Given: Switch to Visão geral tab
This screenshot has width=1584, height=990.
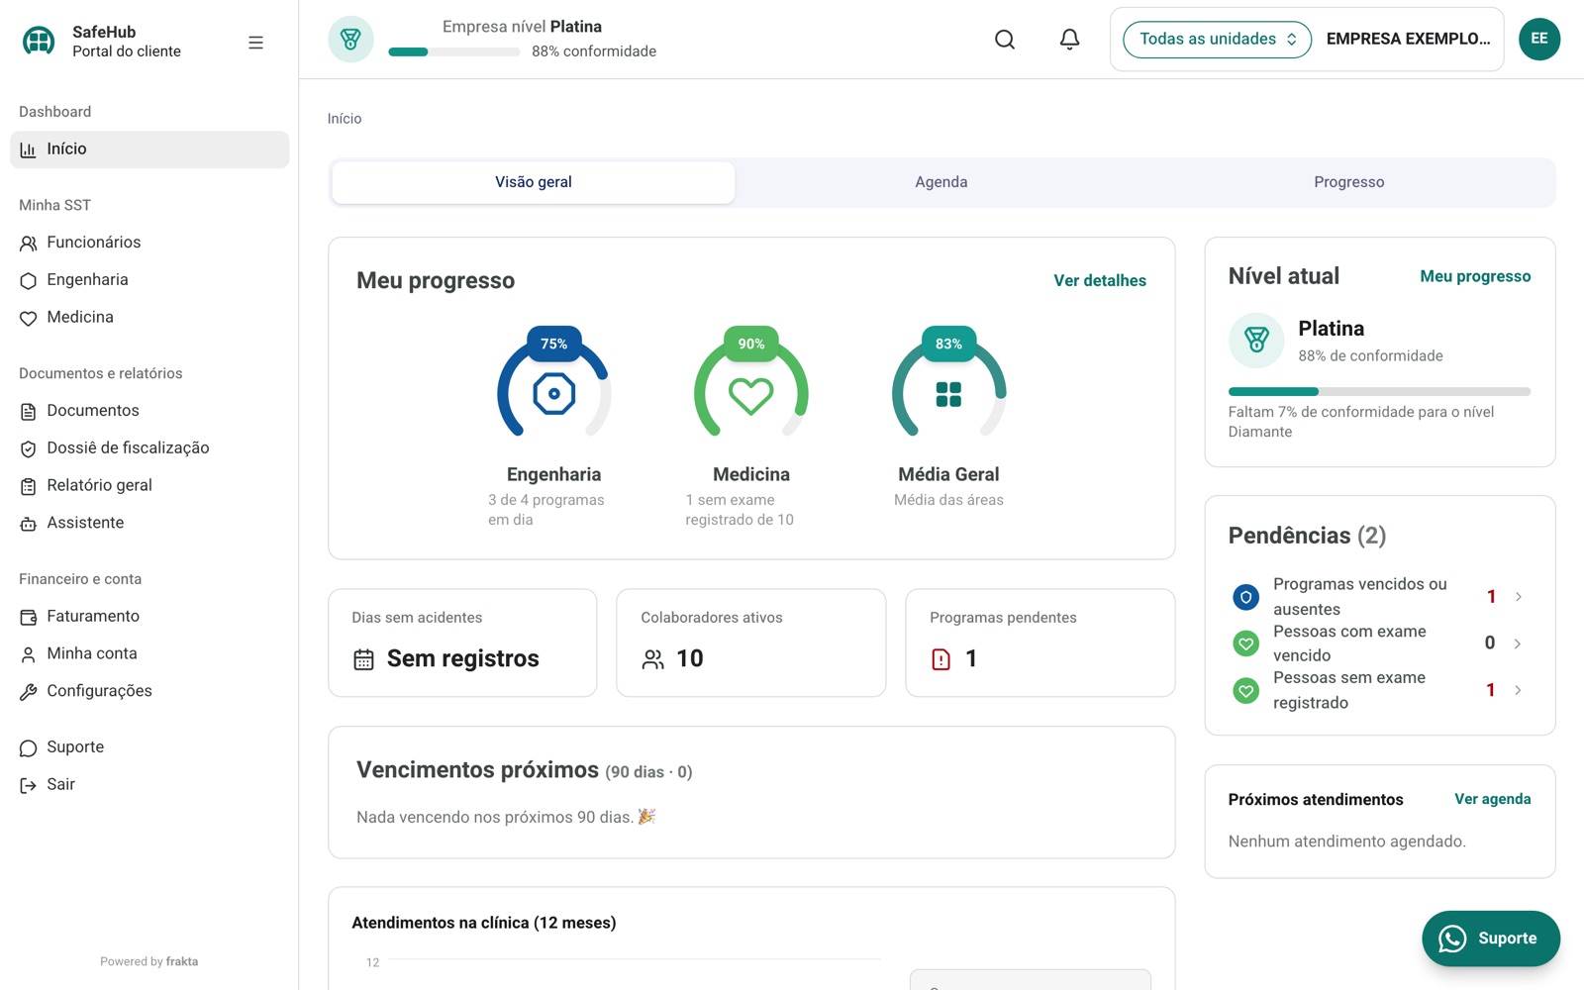Looking at the screenshot, I should click(534, 182).
